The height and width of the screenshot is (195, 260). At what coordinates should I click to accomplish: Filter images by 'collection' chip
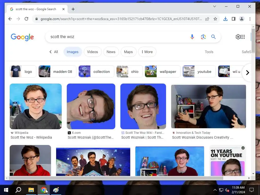click(x=96, y=71)
